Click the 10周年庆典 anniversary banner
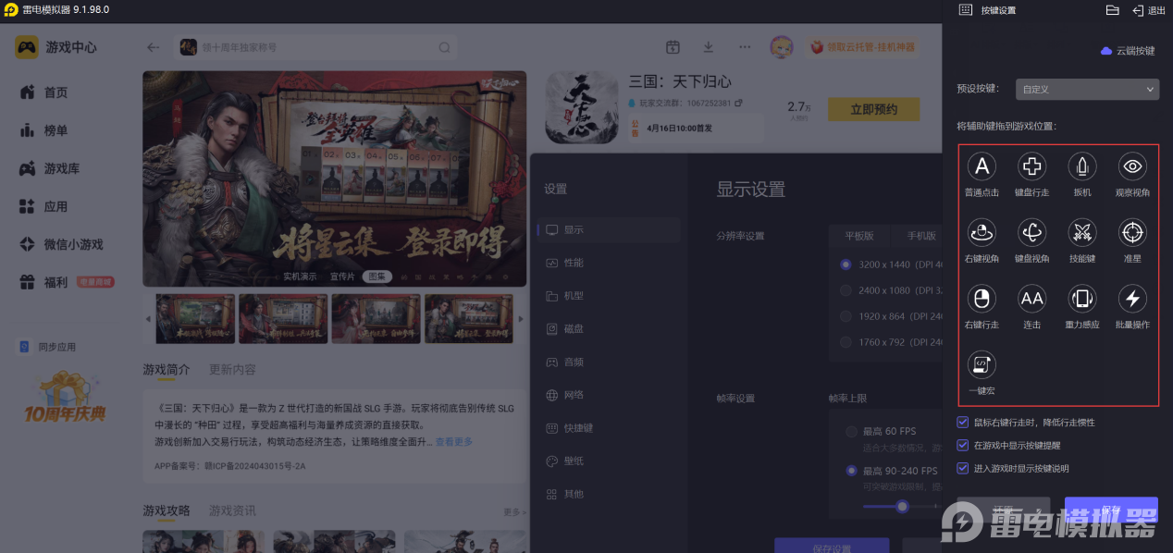This screenshot has height=553, width=1173. [x=65, y=398]
